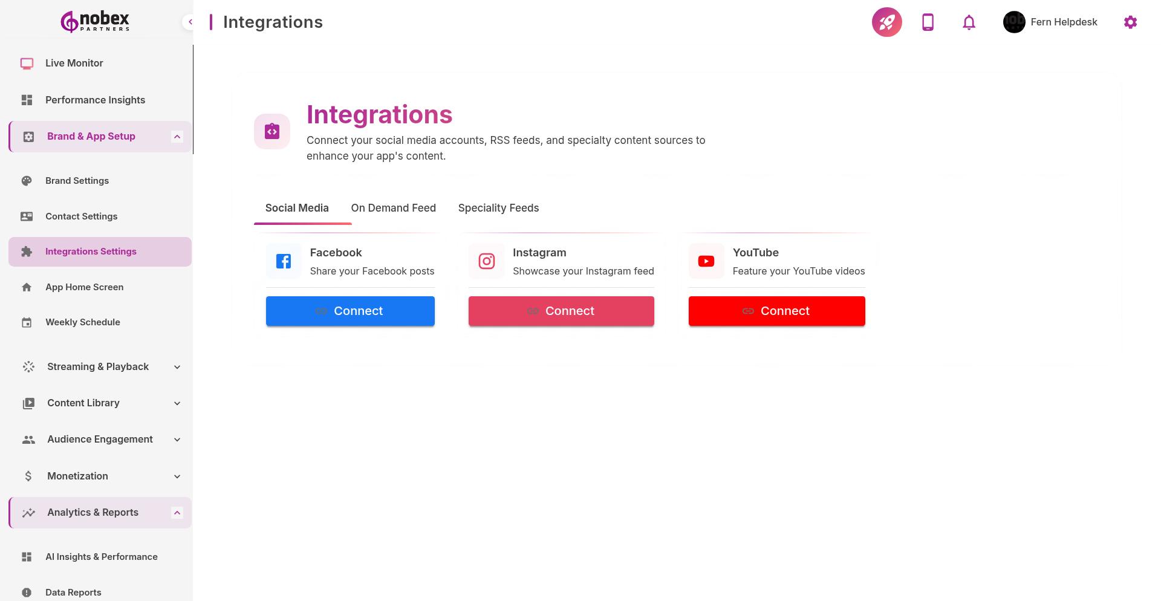Select the Live Monitor sidebar icon

[27, 63]
